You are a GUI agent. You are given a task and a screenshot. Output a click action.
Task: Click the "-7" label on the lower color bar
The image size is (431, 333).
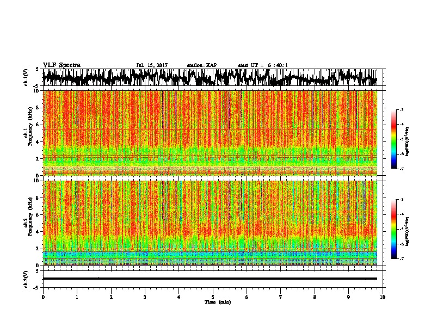[401, 258]
